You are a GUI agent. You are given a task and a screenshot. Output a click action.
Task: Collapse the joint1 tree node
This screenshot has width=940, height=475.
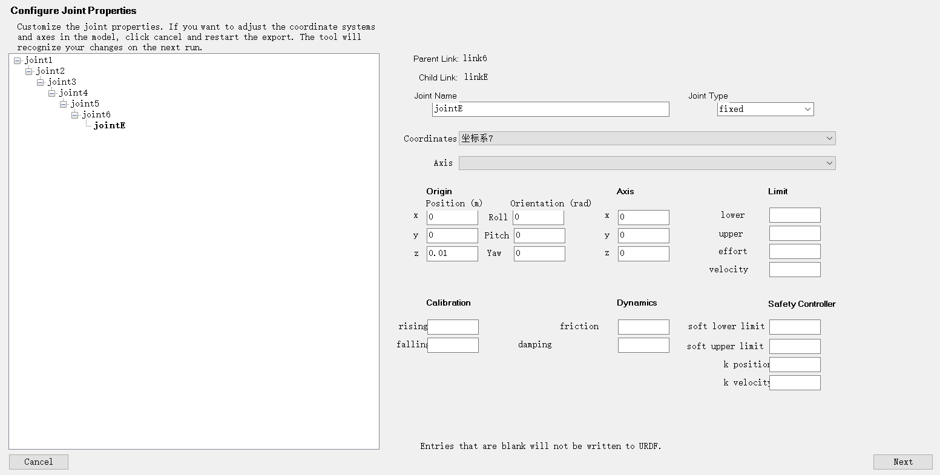pos(17,61)
